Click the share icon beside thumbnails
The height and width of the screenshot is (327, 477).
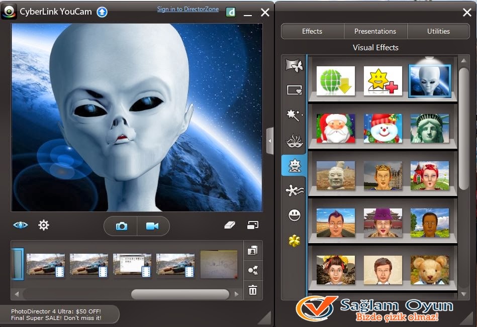252,270
